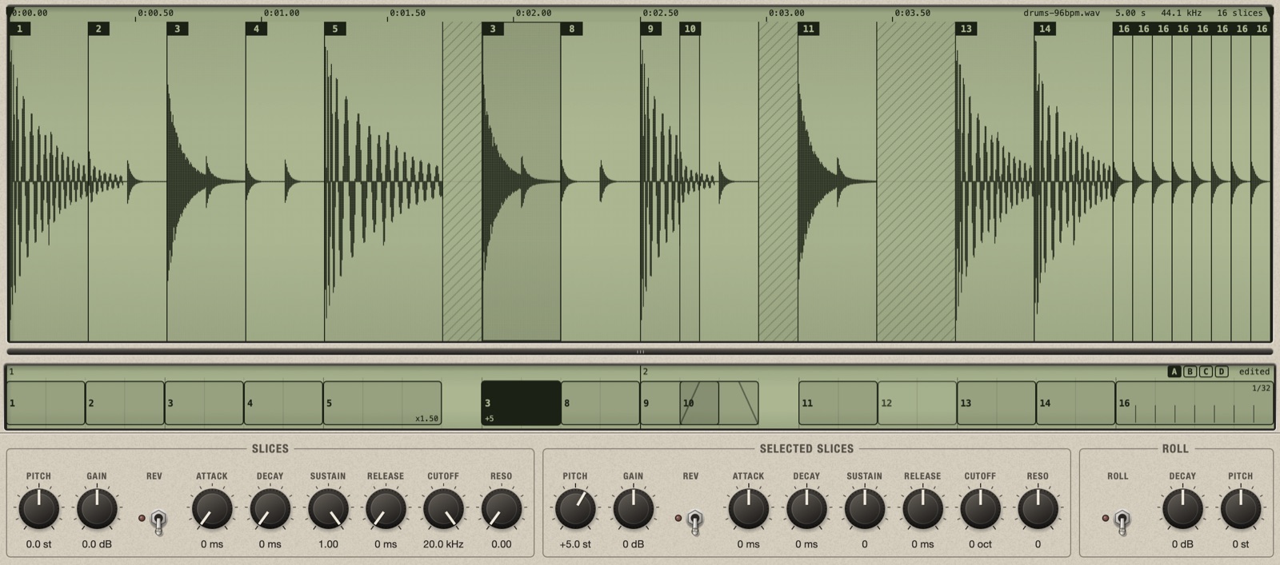Switch to pattern D

pyautogui.click(x=1222, y=372)
